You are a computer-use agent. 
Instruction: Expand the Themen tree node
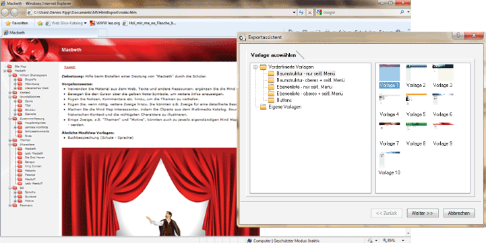[10, 140]
